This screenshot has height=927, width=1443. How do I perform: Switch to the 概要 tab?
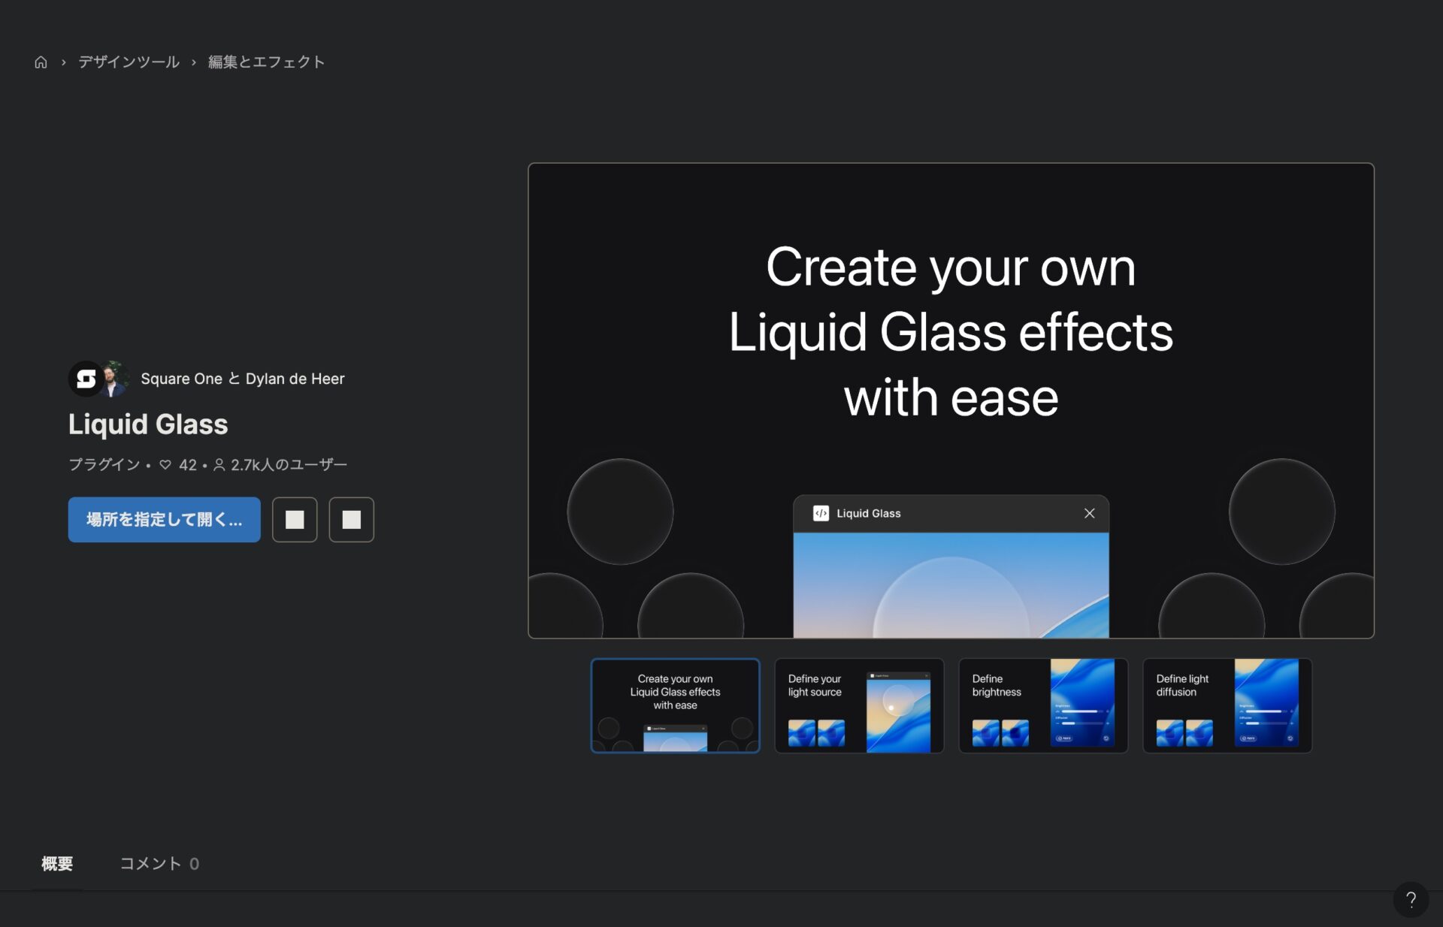[x=57, y=864]
